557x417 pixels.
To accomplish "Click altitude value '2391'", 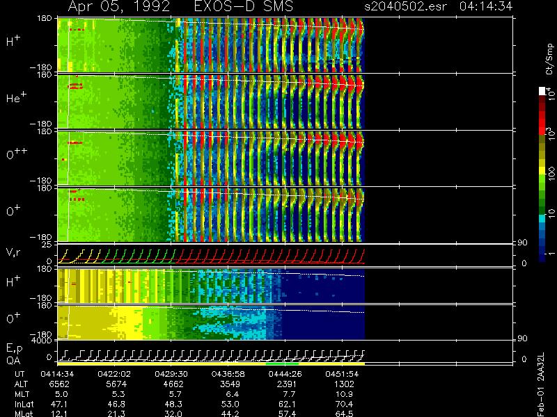I will [287, 384].
